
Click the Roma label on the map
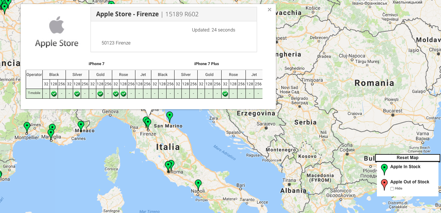(177, 172)
